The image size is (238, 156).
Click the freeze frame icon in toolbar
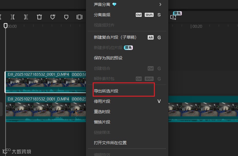79,17
